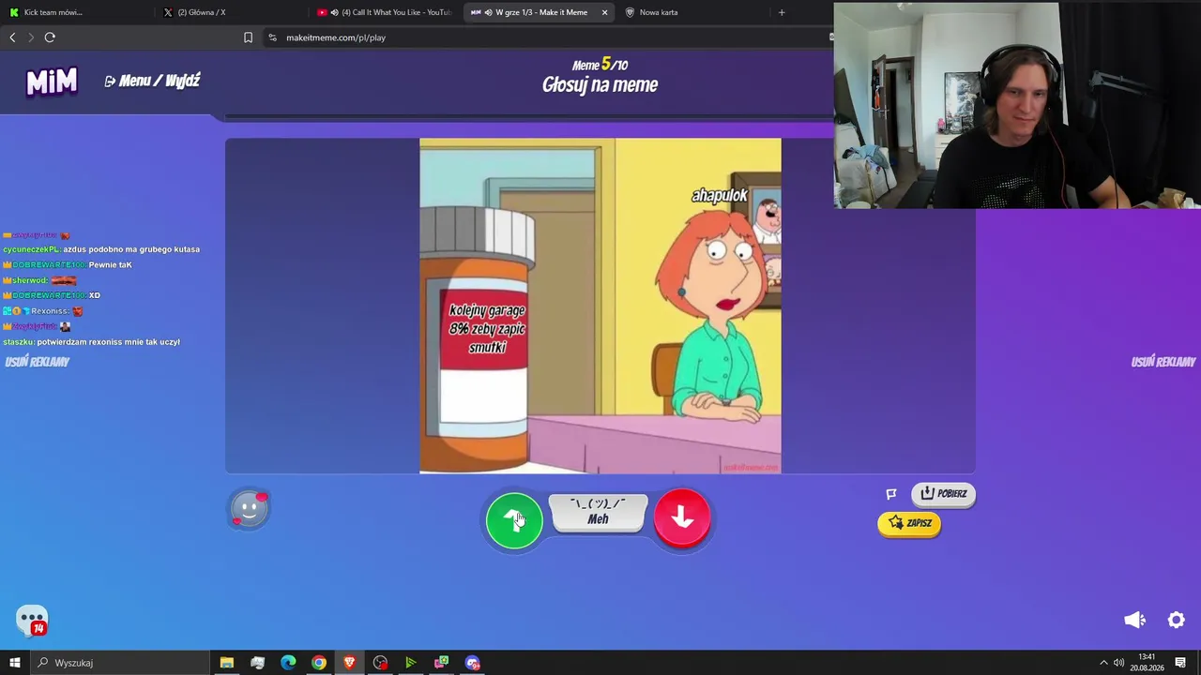Open the green play-arrow taskbar app

[x=410, y=663]
